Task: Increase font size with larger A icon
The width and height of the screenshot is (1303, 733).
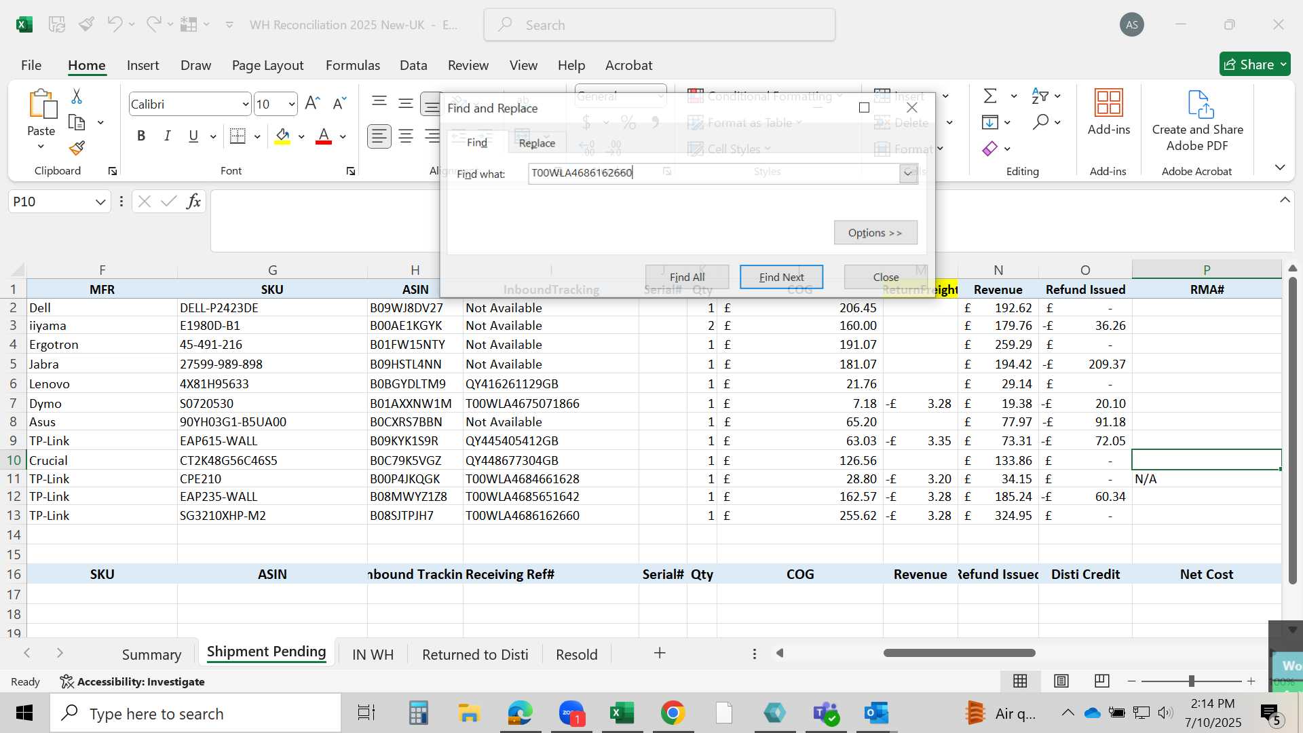Action: [x=312, y=103]
